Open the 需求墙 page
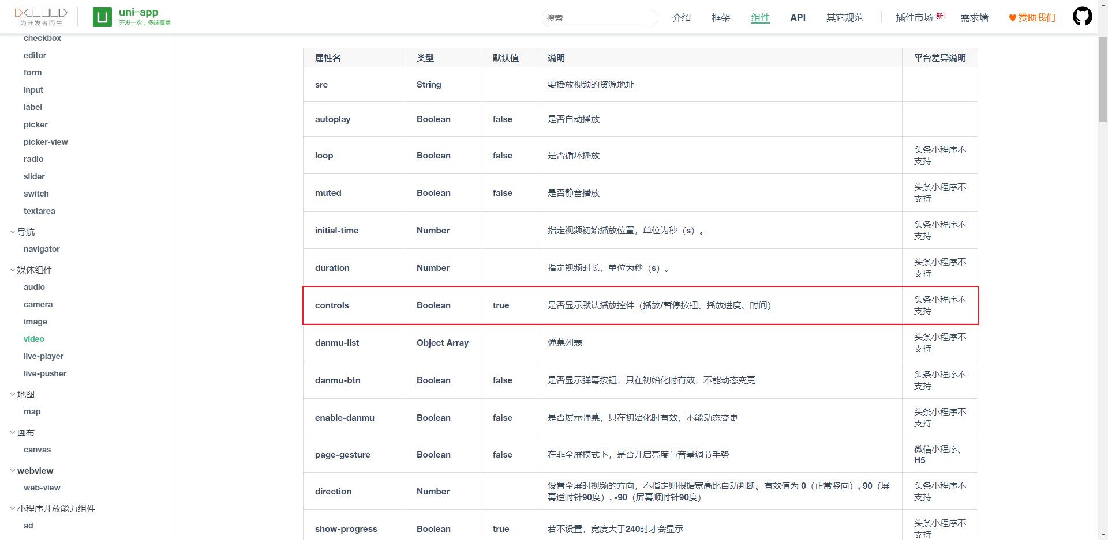Viewport: 1108px width, 540px height. [974, 17]
